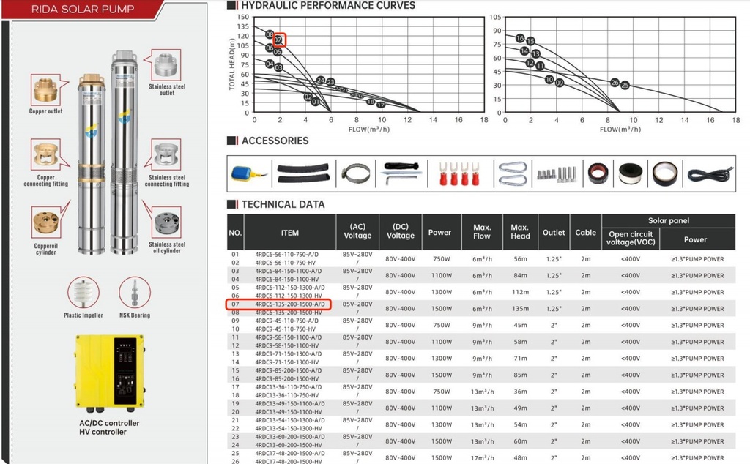
Task: Click the ACCESSORIES section heading
Action: [275, 141]
